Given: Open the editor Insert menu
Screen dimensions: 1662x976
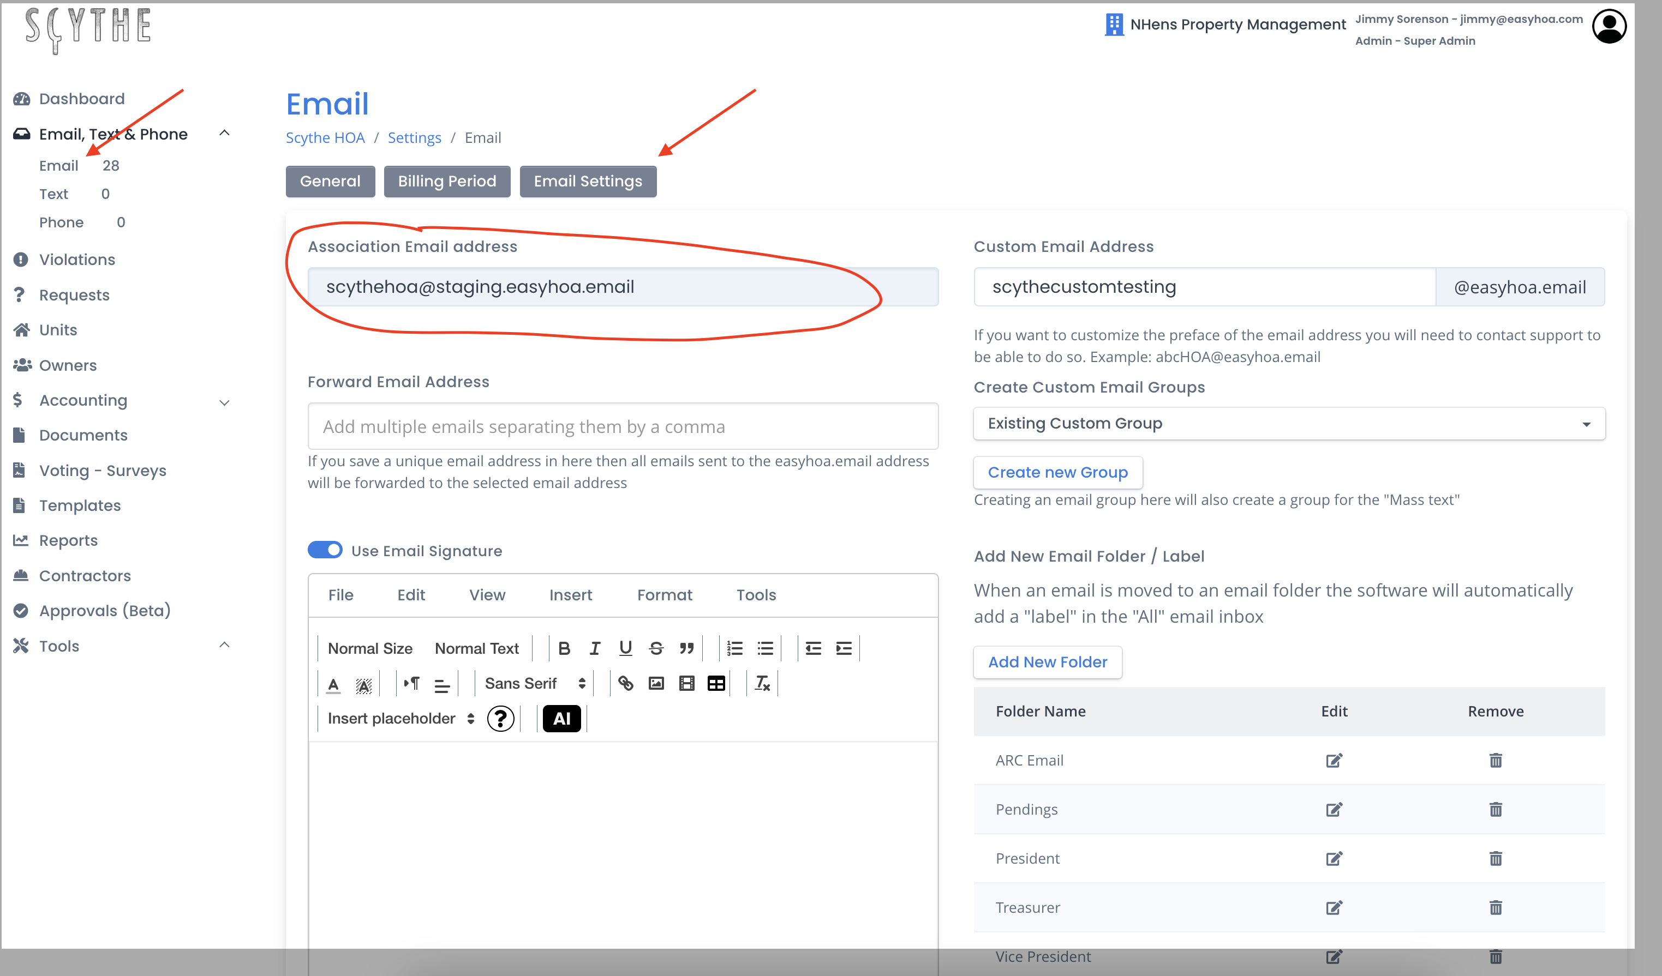Looking at the screenshot, I should [571, 595].
